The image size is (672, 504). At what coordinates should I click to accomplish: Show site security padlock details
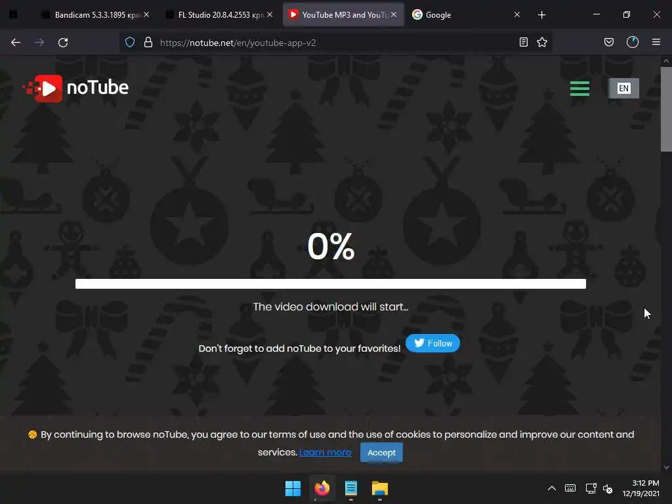[148, 43]
